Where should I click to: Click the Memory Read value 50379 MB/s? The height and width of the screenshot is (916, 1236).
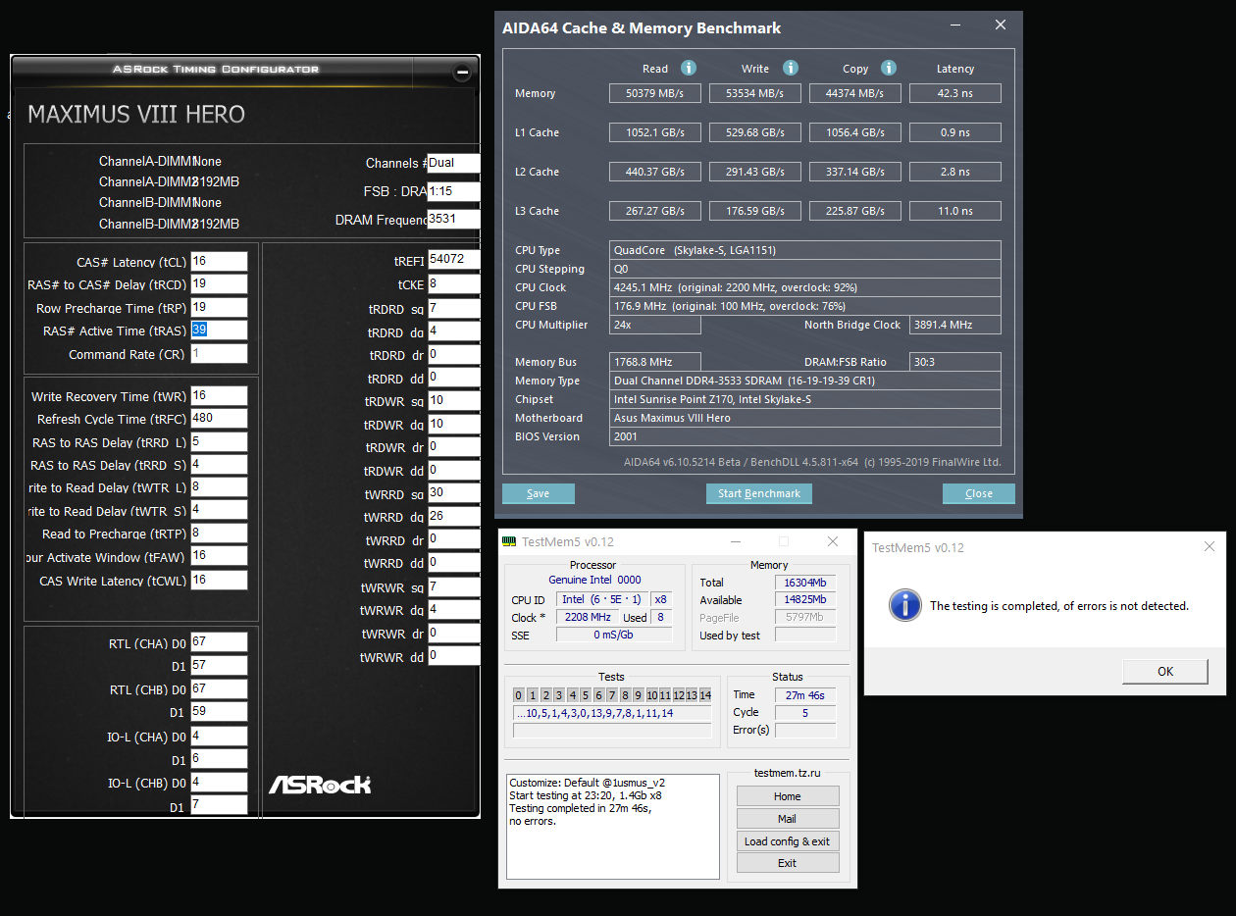click(655, 93)
